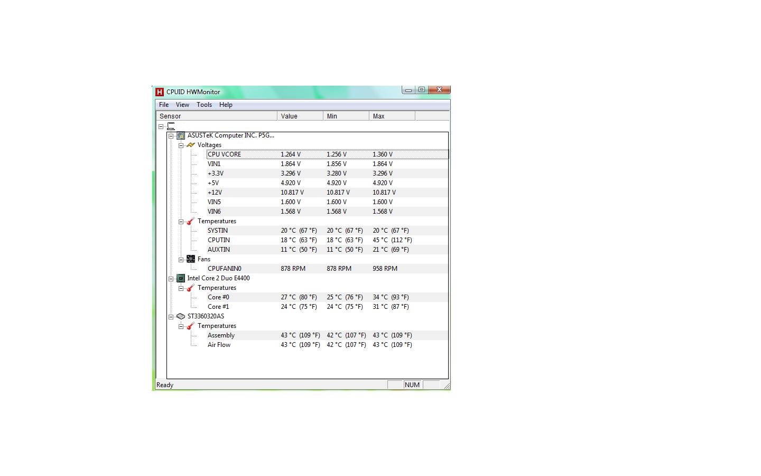The image size is (761, 476).
Task: Select the VIN1 voltage row
Action: [x=328, y=164]
